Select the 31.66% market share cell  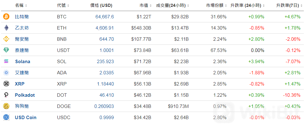point(219,17)
